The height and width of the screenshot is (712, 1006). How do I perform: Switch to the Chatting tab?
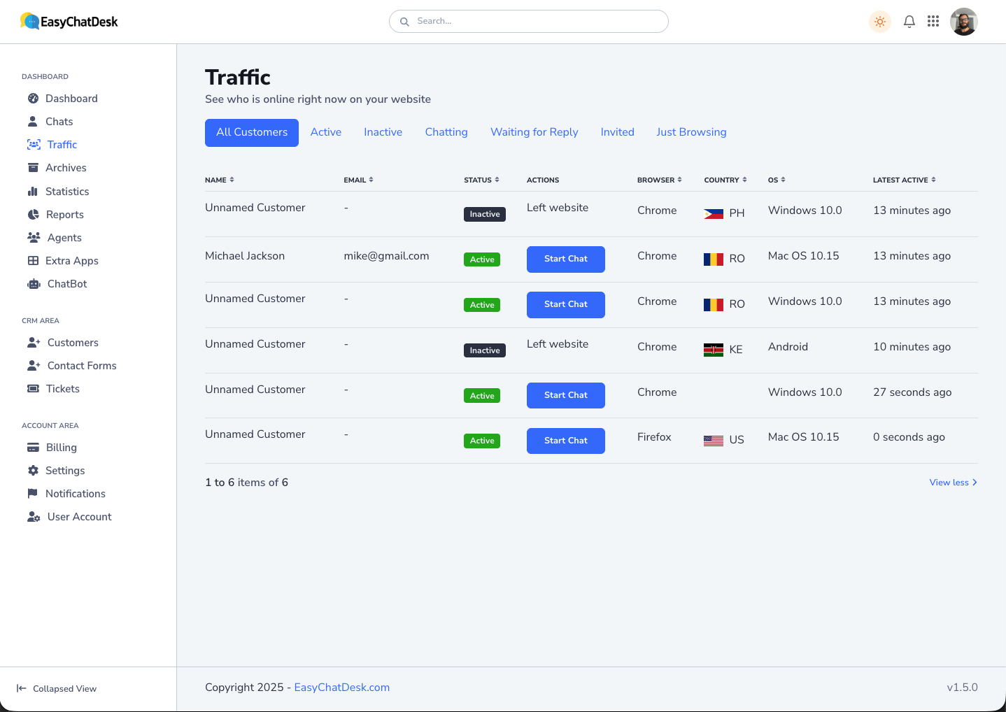446,132
